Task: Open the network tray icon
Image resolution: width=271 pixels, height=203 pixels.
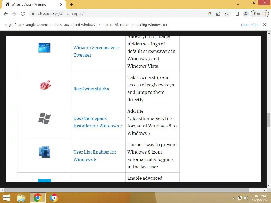Action: click(240, 198)
